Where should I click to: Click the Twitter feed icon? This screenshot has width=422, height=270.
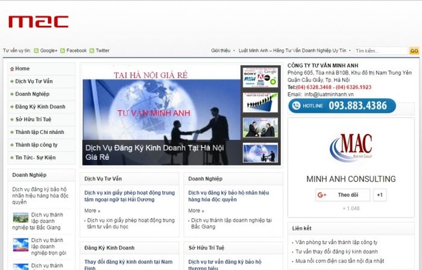[x=92, y=51]
